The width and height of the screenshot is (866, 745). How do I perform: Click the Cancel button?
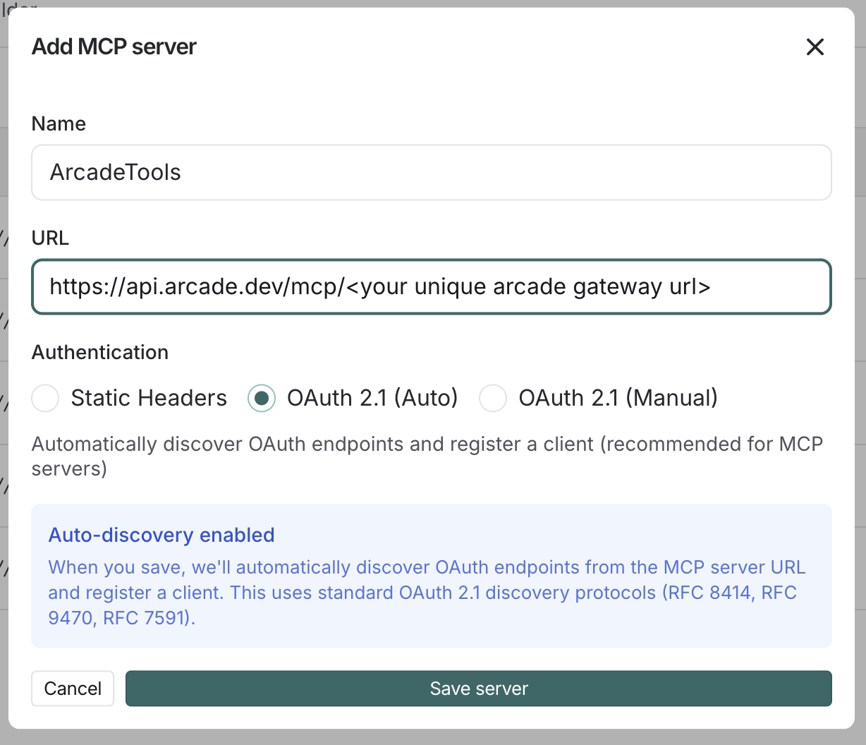coord(72,688)
